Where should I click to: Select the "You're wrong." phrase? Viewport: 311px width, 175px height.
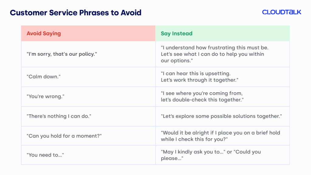[46, 96]
